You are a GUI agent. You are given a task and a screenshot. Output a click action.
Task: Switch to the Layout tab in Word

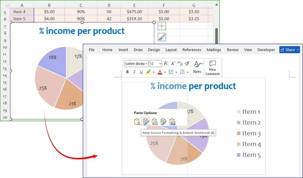pos(171,50)
